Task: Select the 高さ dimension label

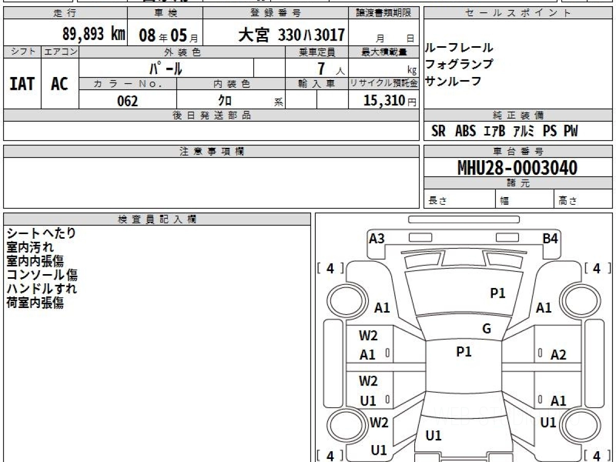Action: tap(568, 201)
